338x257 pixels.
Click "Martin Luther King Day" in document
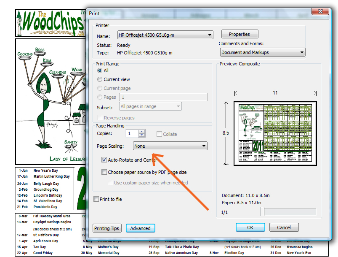[x=51, y=176]
